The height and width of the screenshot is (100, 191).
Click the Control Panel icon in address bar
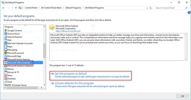[20, 8]
